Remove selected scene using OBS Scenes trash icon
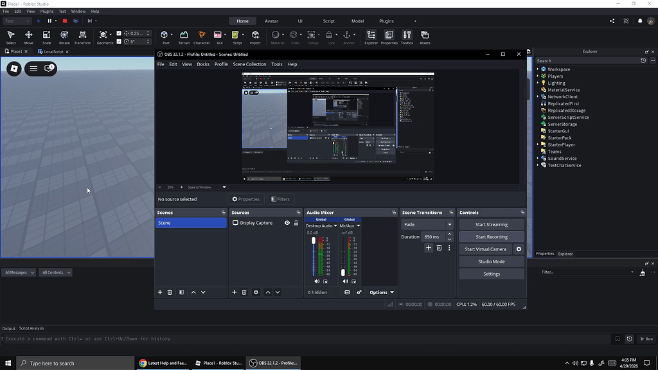The width and height of the screenshot is (658, 370). (170, 292)
